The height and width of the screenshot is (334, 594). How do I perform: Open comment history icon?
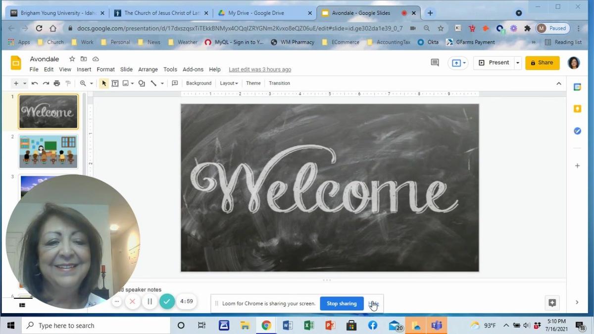[x=435, y=62]
